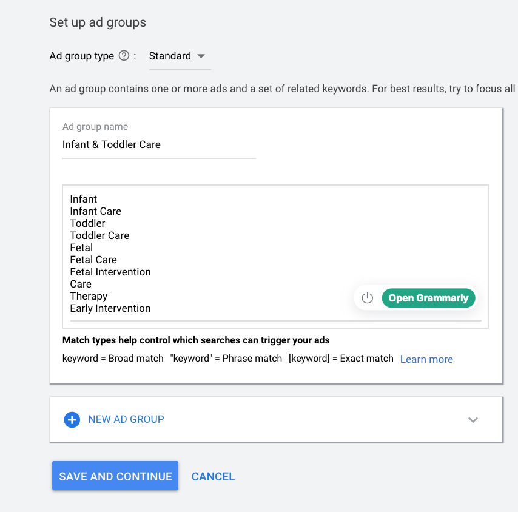The image size is (518, 512).
Task: Open Grammarly from the floating widget
Action: [x=428, y=298]
